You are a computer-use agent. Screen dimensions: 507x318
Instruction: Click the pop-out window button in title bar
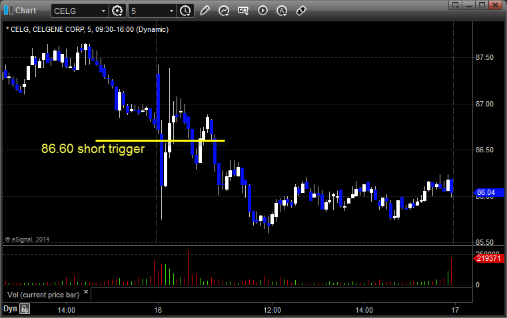point(456,5)
